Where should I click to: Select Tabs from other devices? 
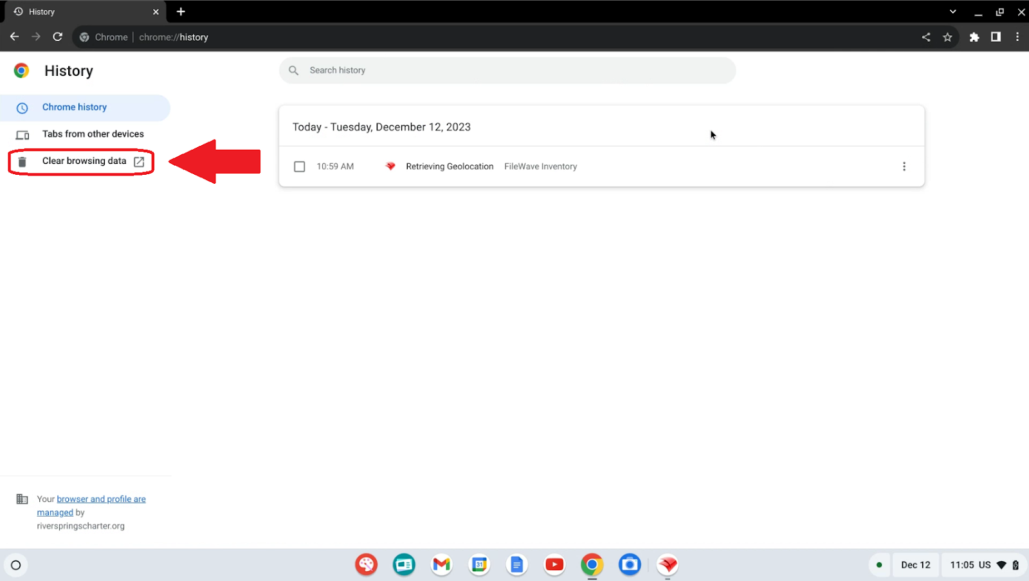(x=93, y=134)
